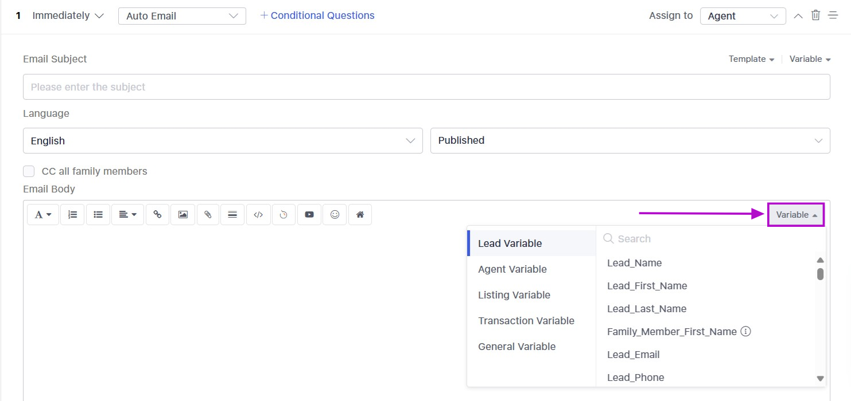
Task: Open the English language dropdown
Action: click(x=223, y=141)
